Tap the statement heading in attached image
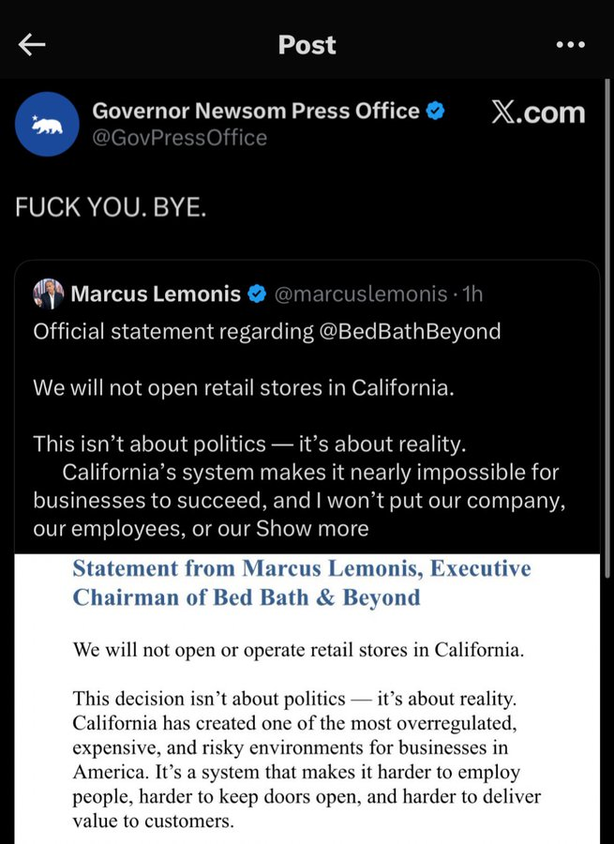614x844 pixels. tap(301, 583)
